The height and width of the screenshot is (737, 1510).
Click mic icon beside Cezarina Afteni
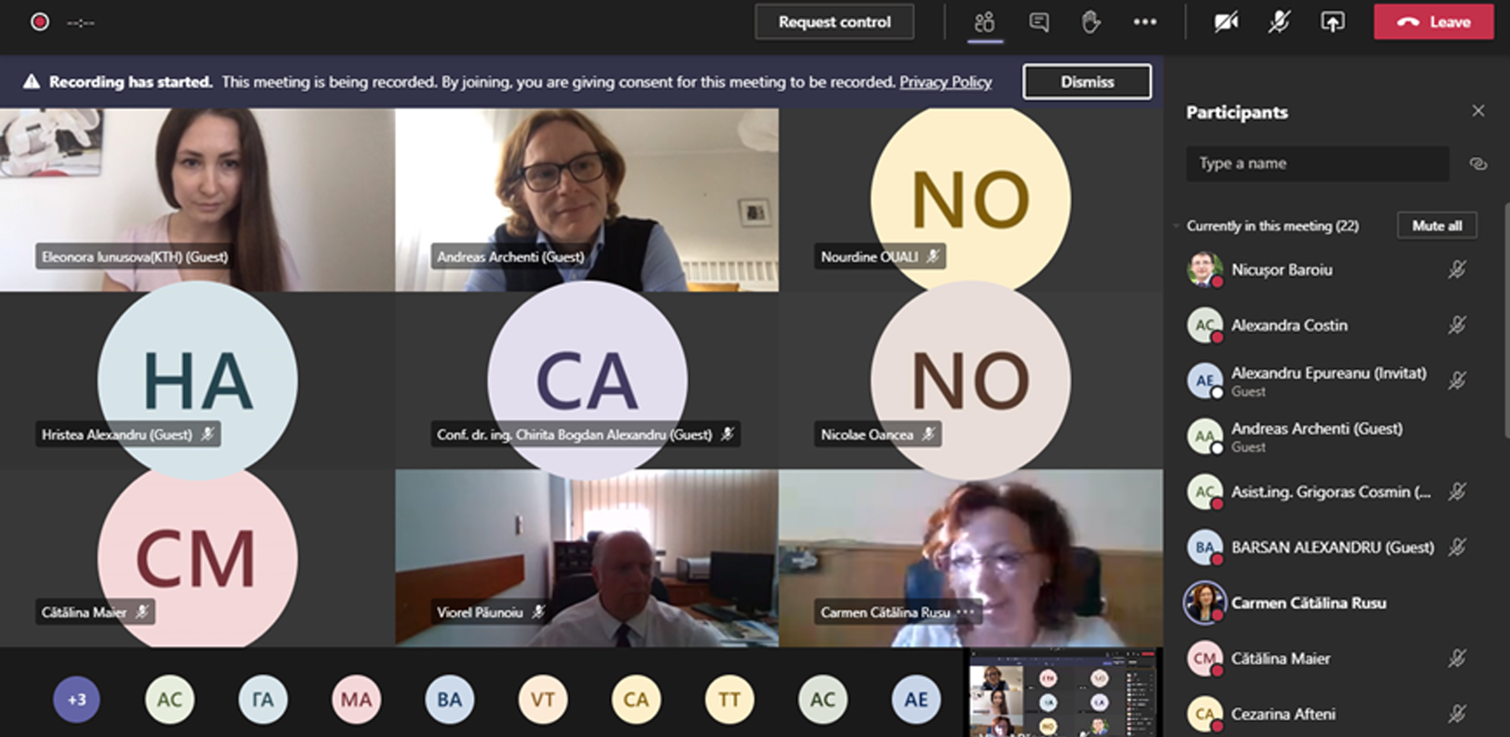point(1457,714)
